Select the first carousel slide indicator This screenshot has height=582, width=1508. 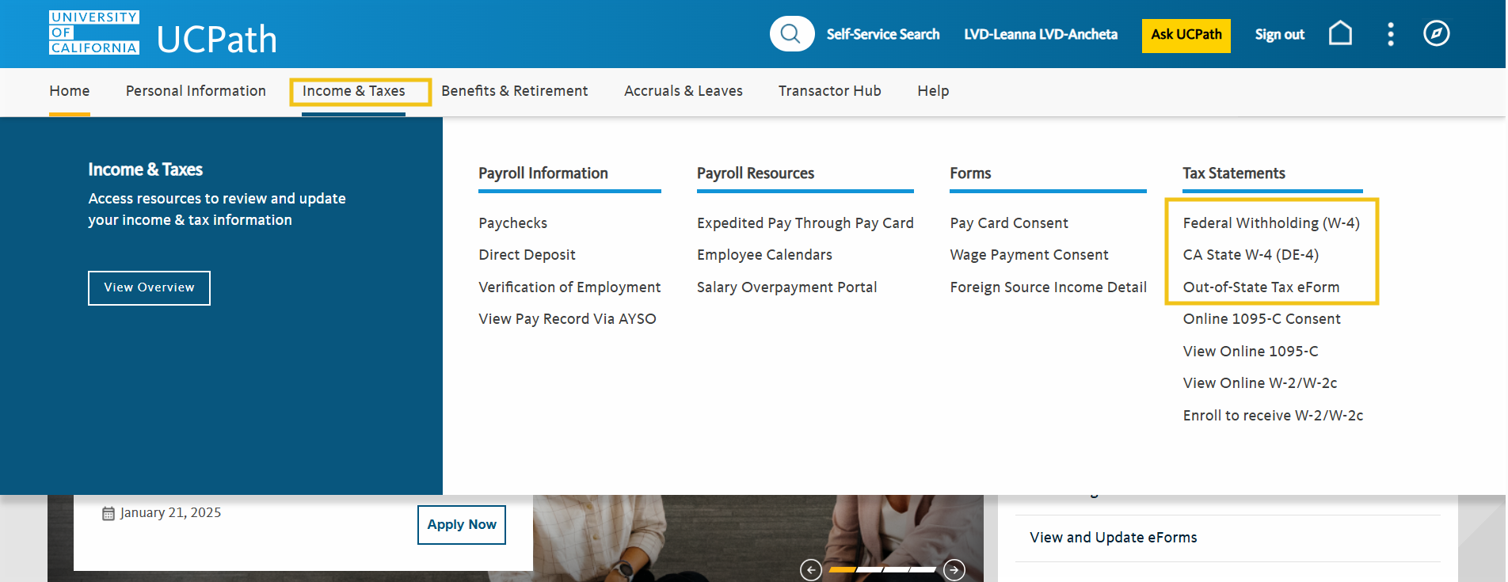tap(842, 569)
